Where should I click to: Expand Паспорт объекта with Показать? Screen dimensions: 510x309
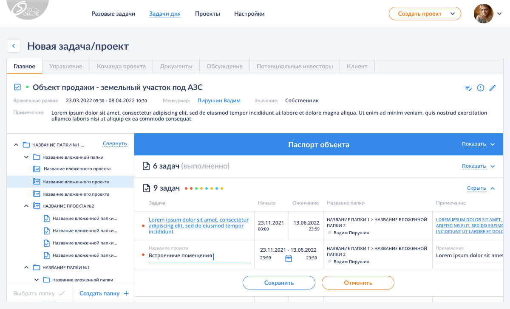[479, 144]
